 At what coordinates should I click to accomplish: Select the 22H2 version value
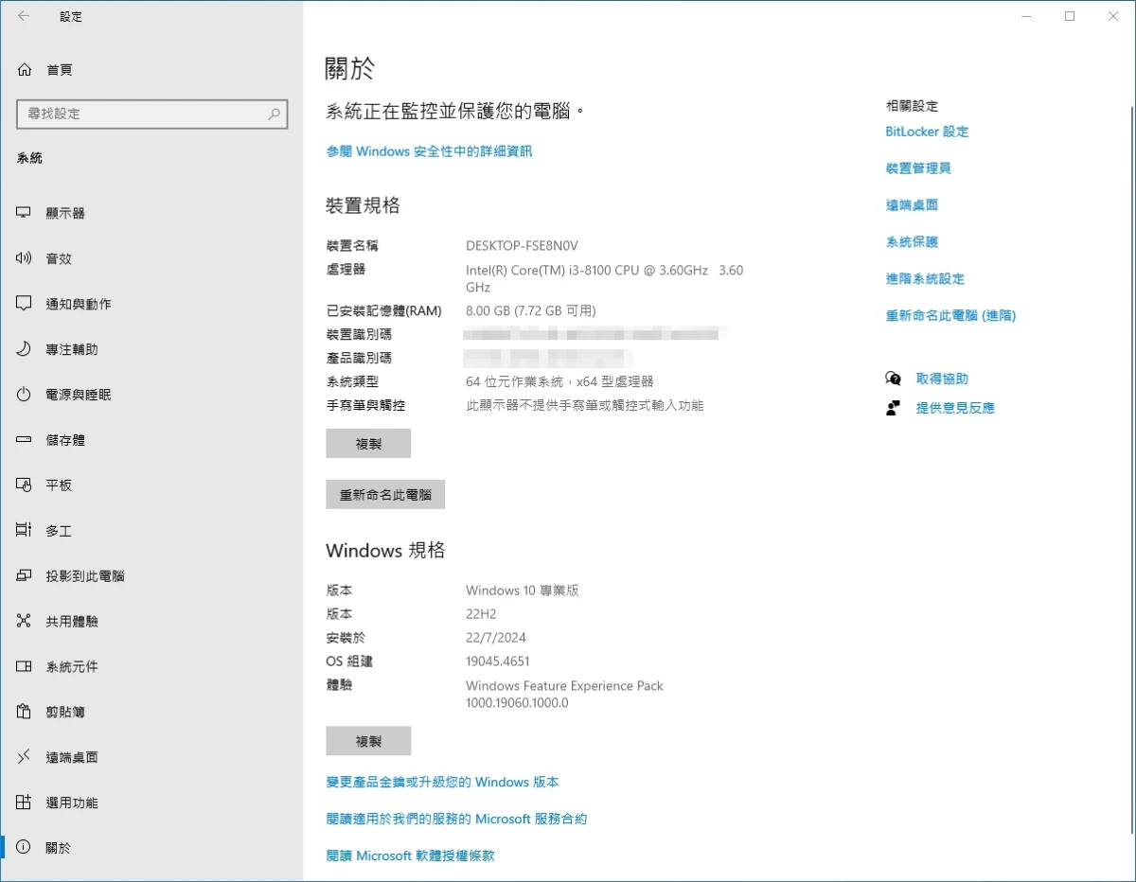click(x=482, y=614)
